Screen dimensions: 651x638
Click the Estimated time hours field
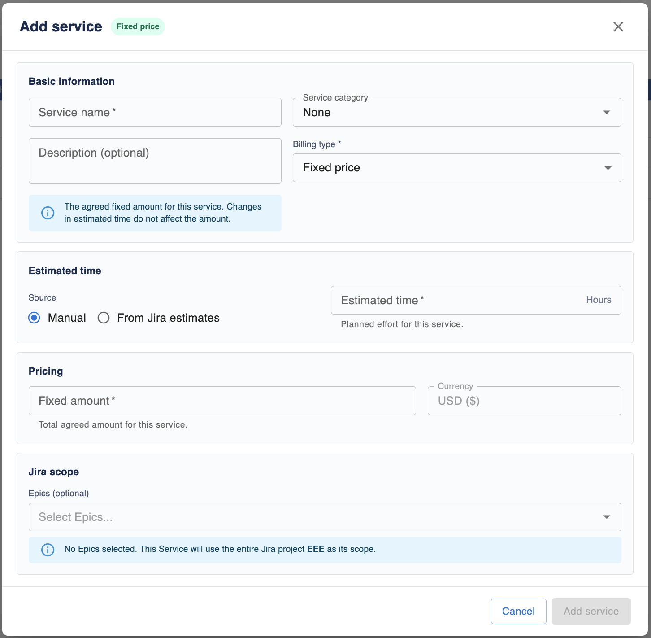[476, 300]
